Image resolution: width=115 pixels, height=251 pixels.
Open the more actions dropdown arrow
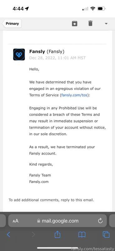click(106, 24)
